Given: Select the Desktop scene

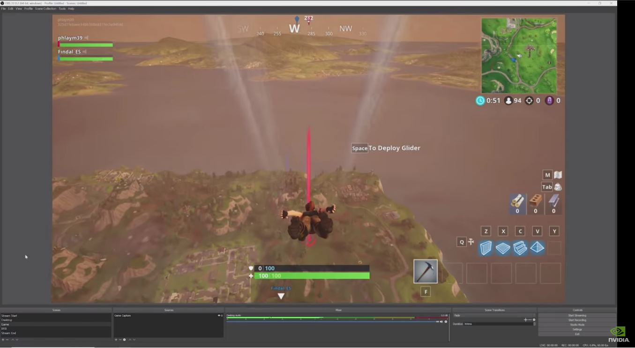Looking at the screenshot, I should click(x=56, y=320).
